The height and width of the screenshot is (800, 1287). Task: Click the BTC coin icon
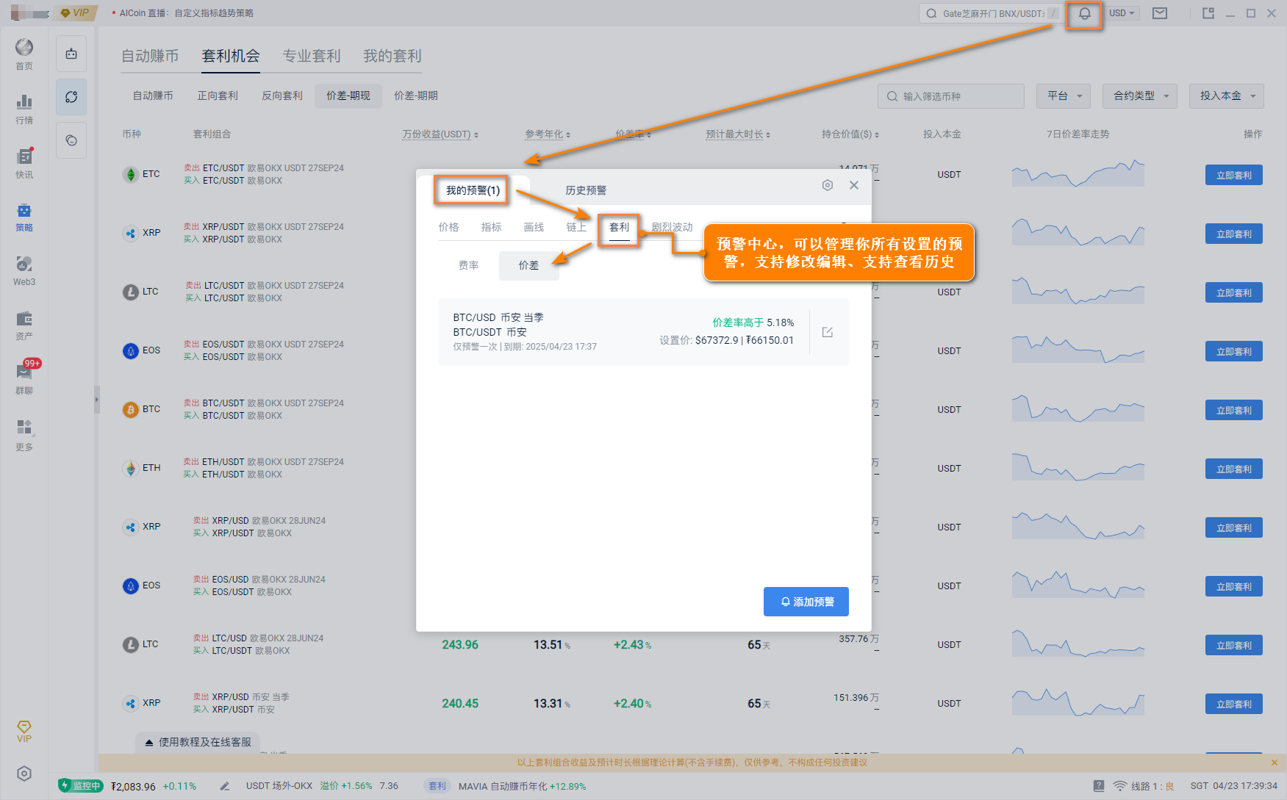pos(131,409)
